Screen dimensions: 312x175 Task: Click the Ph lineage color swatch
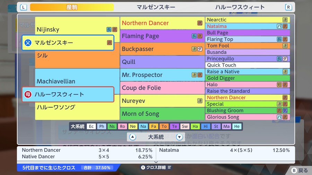(102, 126)
